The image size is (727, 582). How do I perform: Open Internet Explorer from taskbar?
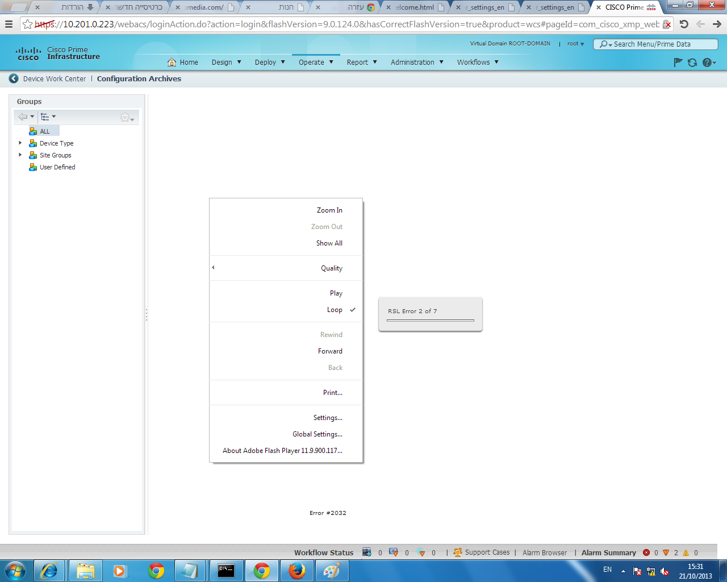coord(50,570)
